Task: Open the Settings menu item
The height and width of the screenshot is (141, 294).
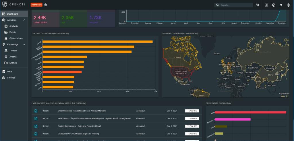Action: [14, 78]
